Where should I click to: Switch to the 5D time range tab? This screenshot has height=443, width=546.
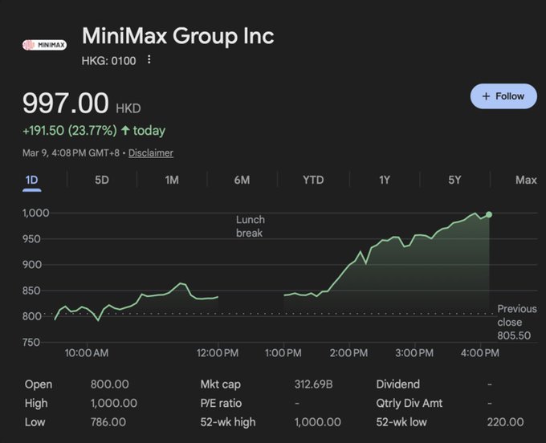(102, 180)
